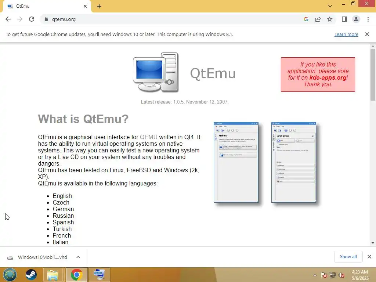Open the Arch Linux screenshot thumbnail

[293, 162]
